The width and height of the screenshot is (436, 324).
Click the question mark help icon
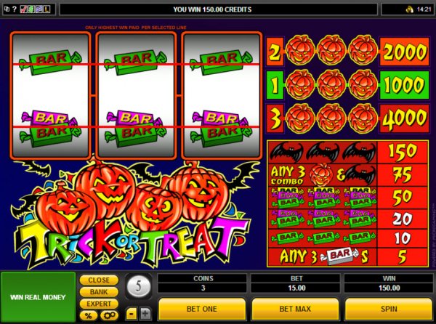15,9
